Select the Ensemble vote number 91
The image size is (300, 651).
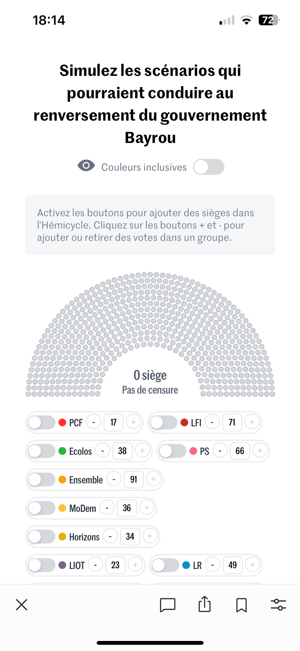[133, 479]
